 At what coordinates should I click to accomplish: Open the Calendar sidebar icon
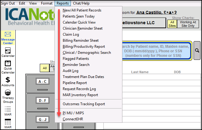click(8, 52)
